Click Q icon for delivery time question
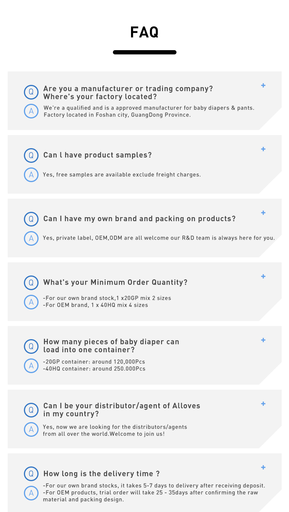289x512 pixels. 31,474
